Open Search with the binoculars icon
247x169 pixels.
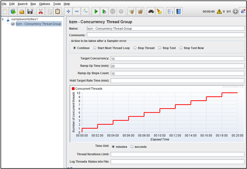(x=151, y=11)
